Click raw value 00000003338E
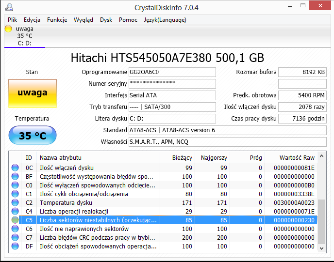 [294, 194]
